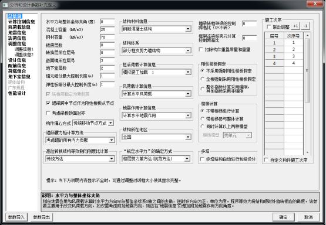Open the 地下室信息 page

(x=19, y=77)
